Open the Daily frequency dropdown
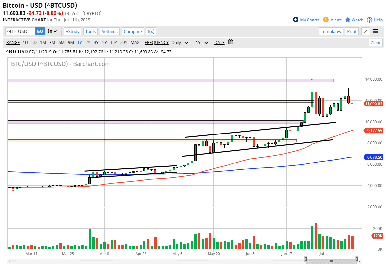 coord(180,42)
